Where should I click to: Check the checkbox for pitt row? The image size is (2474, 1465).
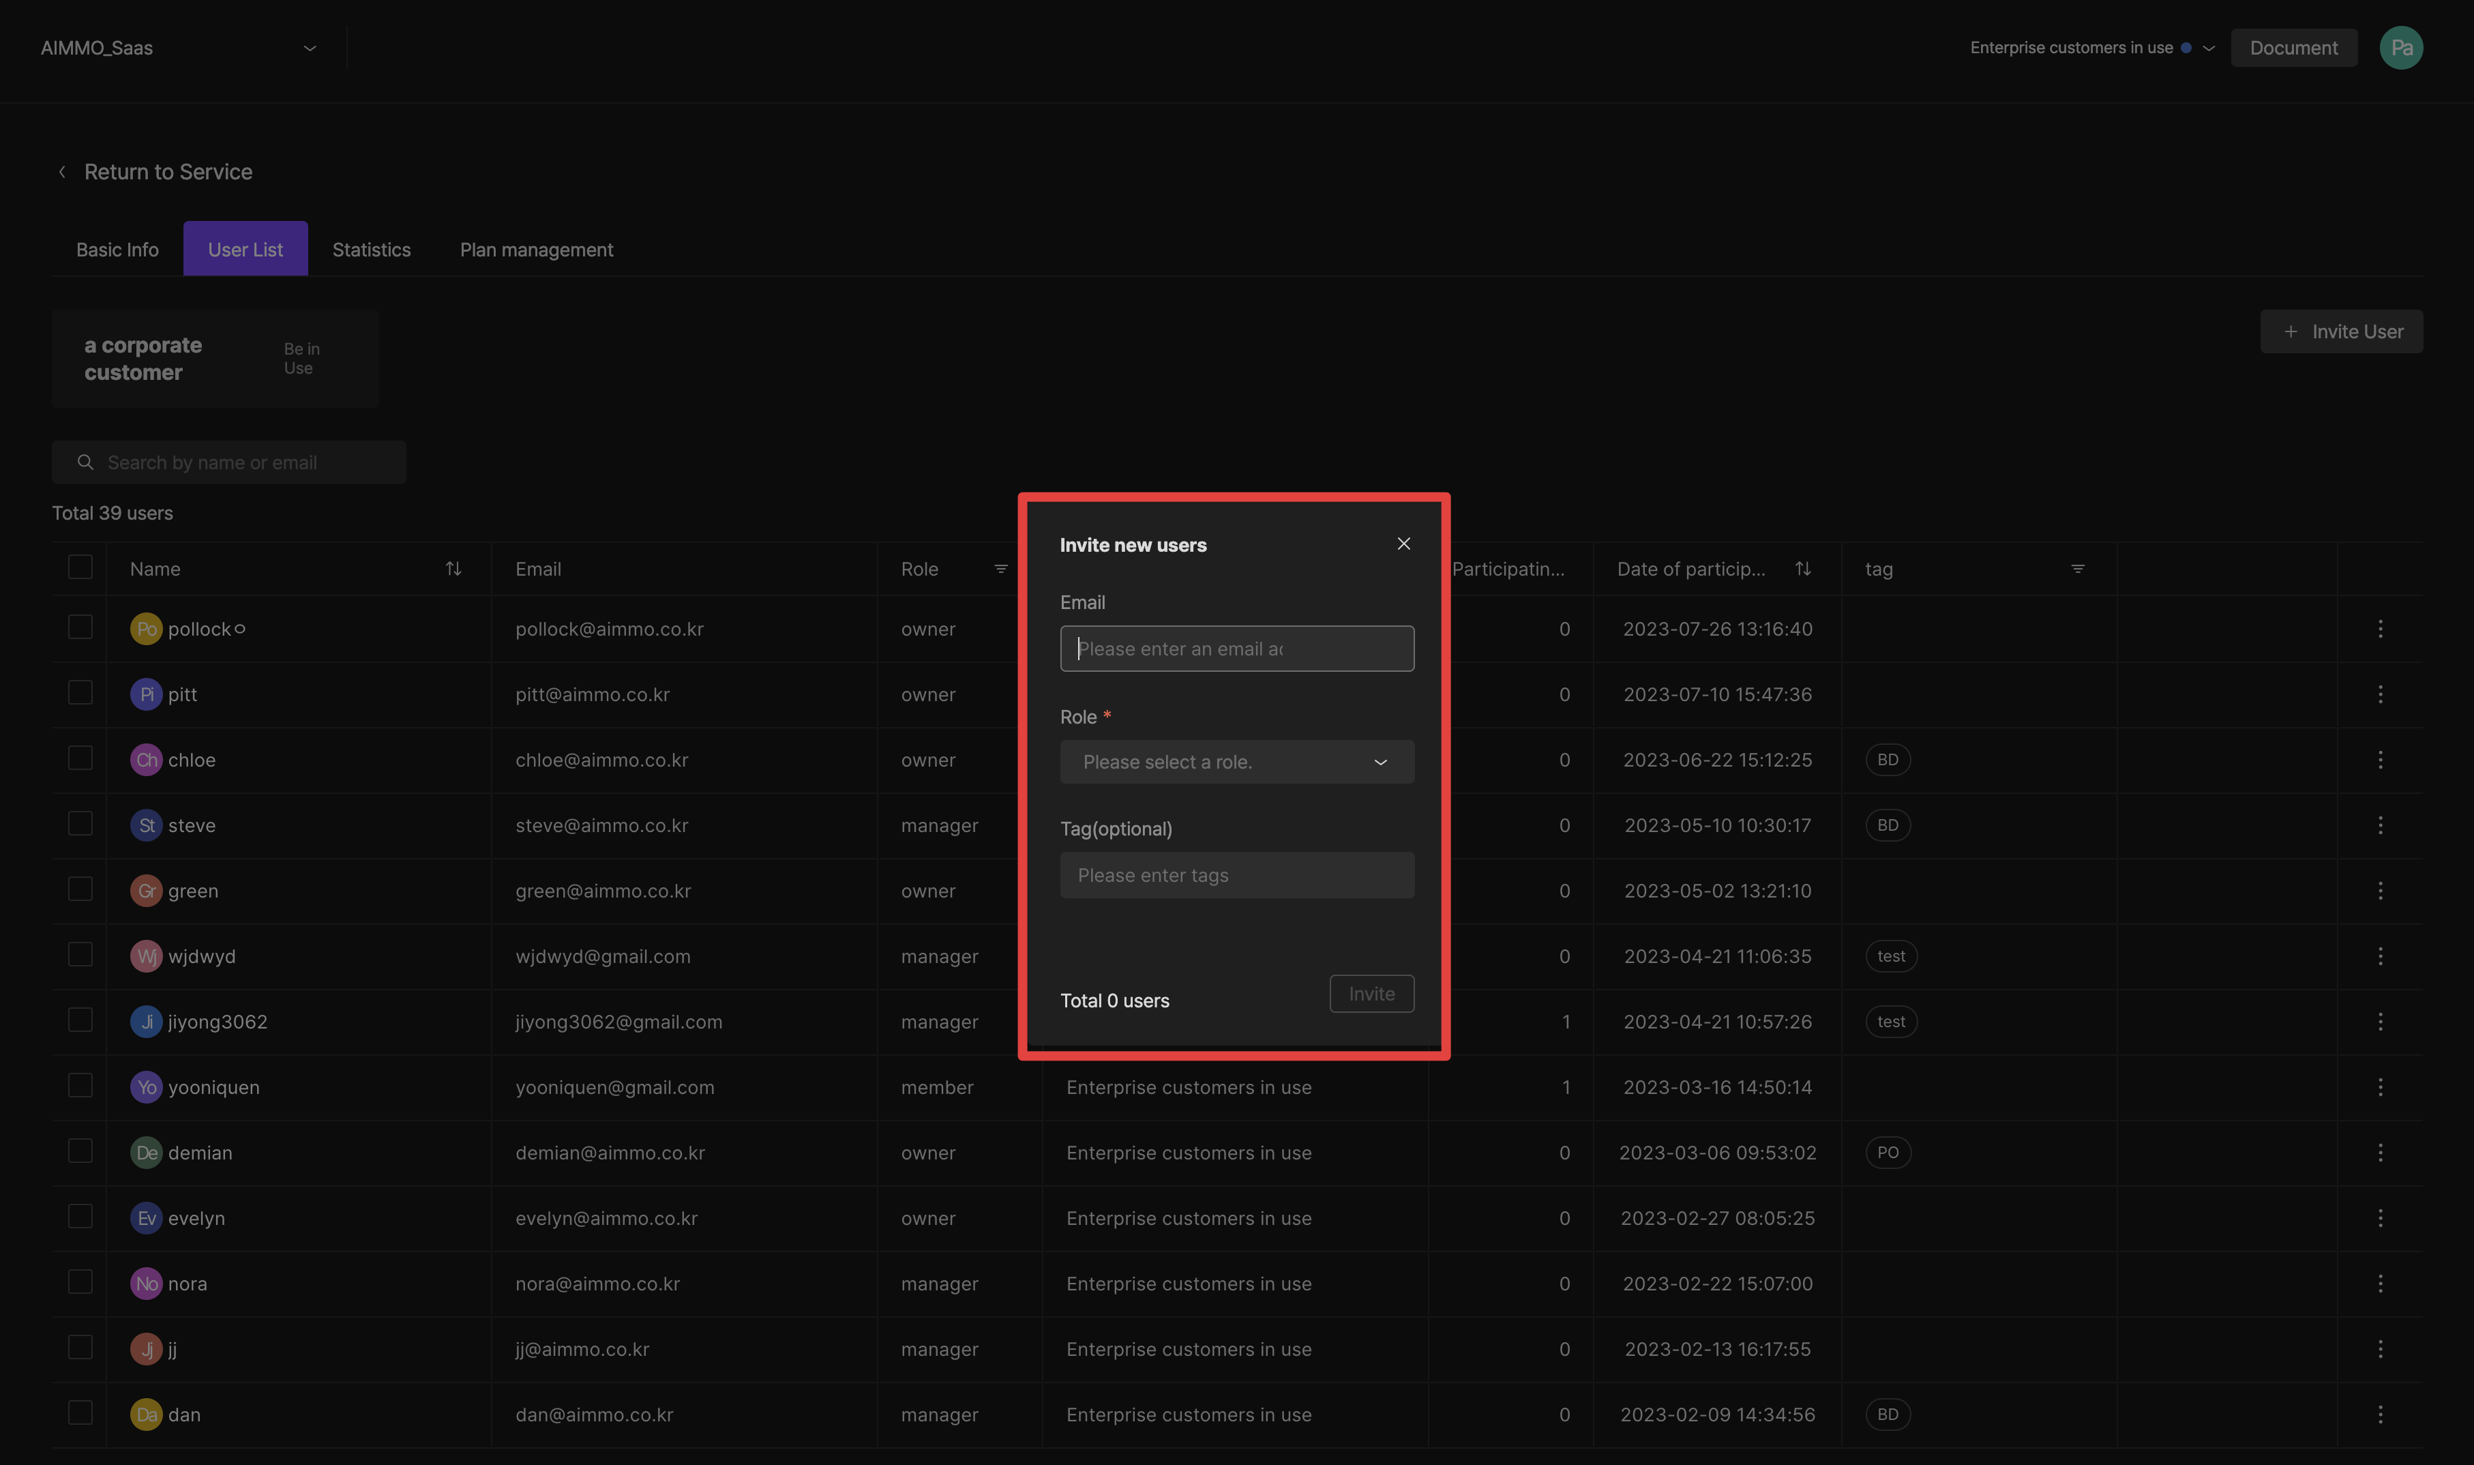pyautogui.click(x=80, y=693)
